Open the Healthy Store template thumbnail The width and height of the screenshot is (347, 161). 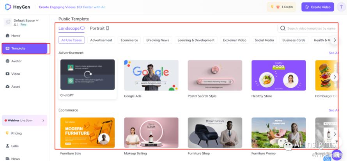[x=279, y=75]
